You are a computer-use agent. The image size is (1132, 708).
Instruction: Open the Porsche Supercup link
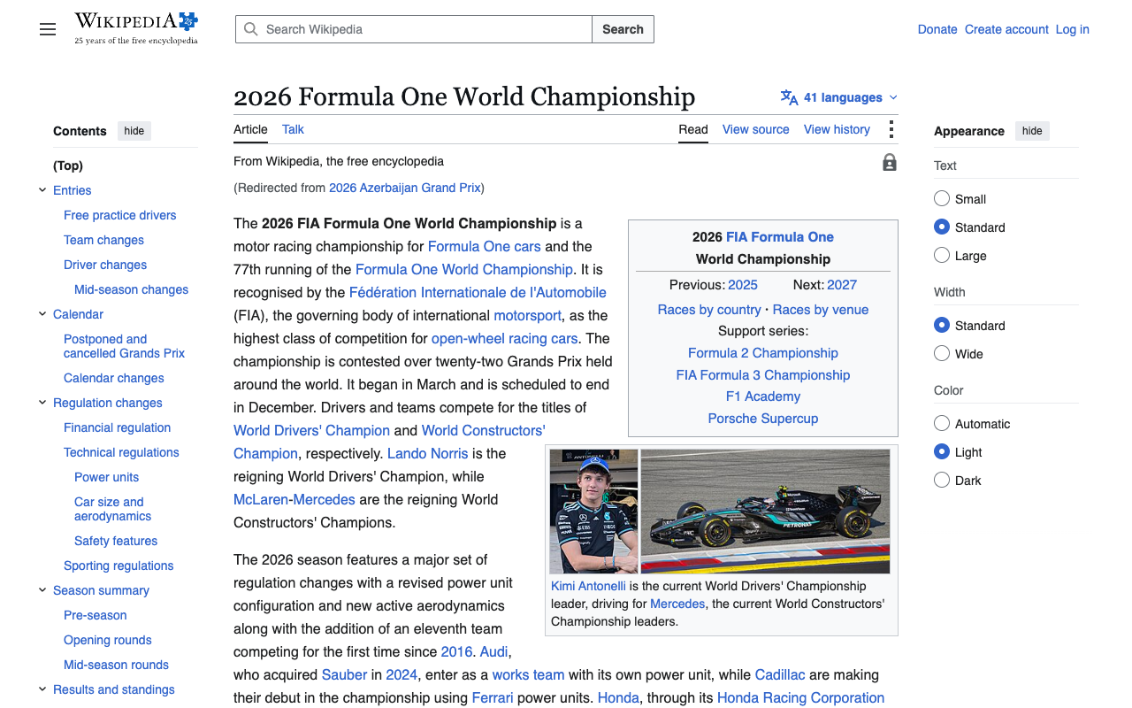(x=763, y=418)
